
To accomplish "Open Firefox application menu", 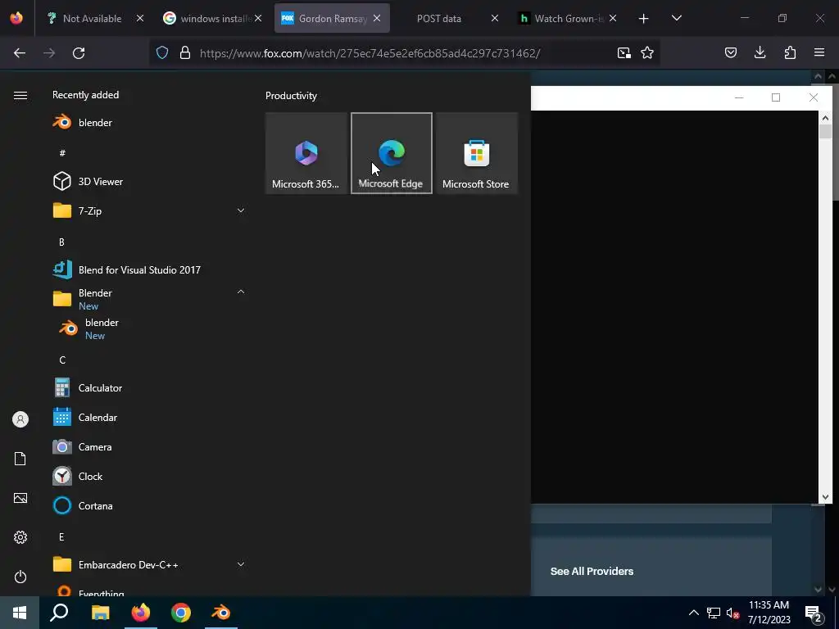I will (819, 52).
